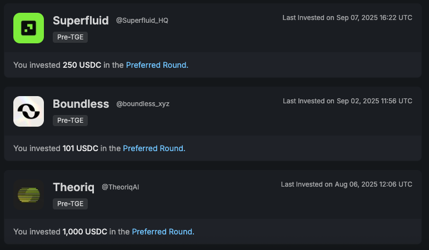
Task: Click the Pre-TGE badge under Boundless
Action: tap(71, 121)
